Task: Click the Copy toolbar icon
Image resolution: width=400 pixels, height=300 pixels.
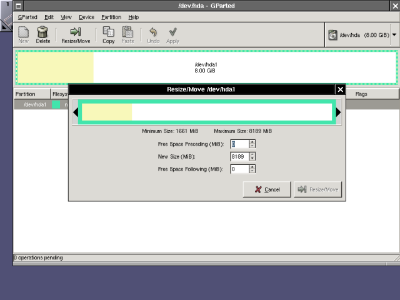Action: coord(108,32)
